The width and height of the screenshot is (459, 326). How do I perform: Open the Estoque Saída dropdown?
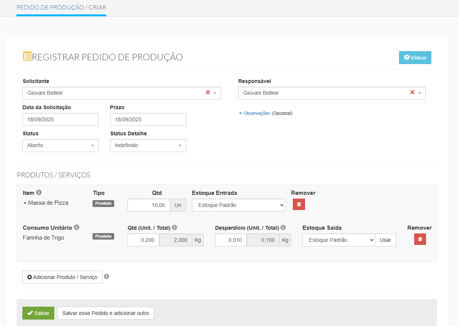(x=338, y=240)
